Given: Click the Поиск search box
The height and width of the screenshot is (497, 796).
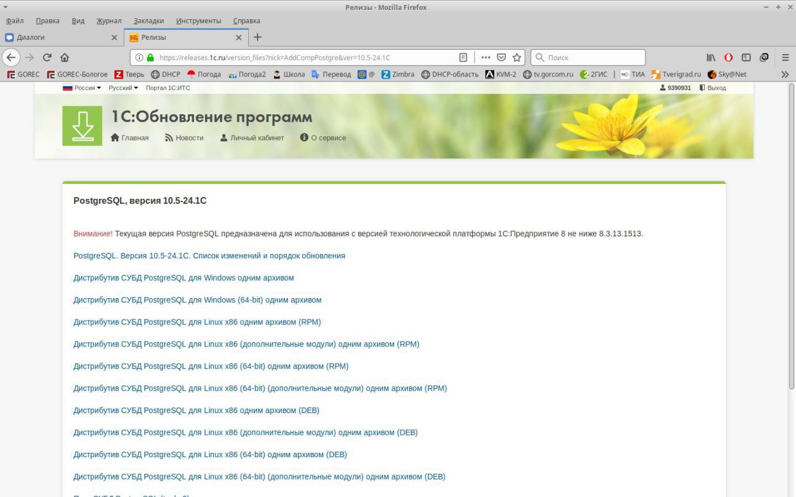Looking at the screenshot, I should click(x=588, y=57).
